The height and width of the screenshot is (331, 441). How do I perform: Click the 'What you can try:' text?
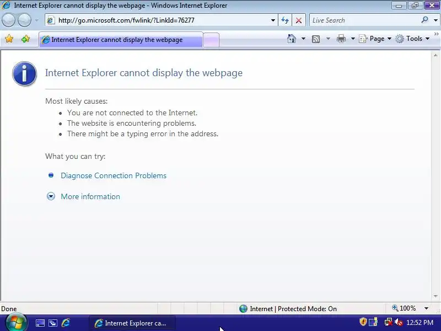tap(76, 157)
